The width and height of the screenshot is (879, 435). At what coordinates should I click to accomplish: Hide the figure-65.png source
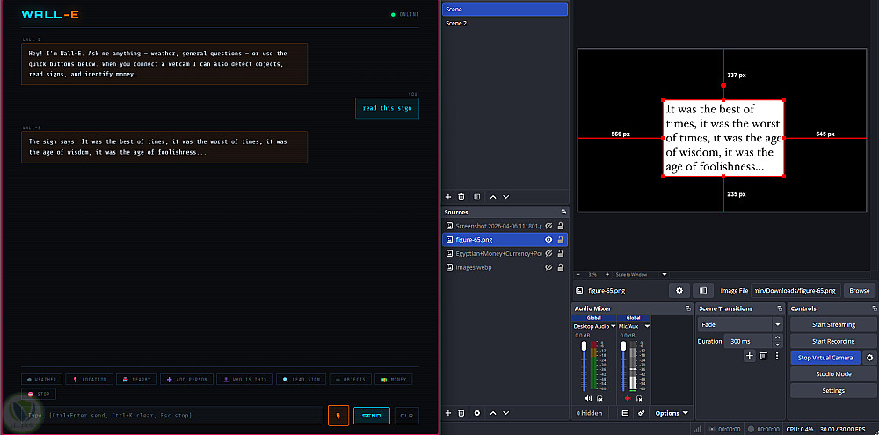click(548, 239)
